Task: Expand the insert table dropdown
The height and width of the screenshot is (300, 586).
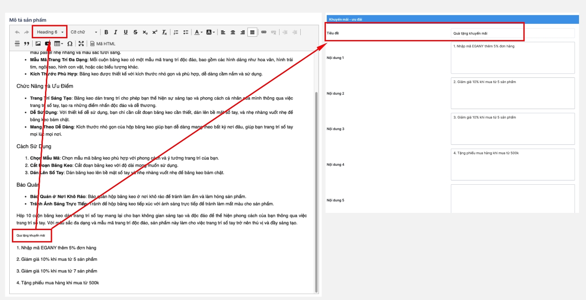Action: pos(59,44)
